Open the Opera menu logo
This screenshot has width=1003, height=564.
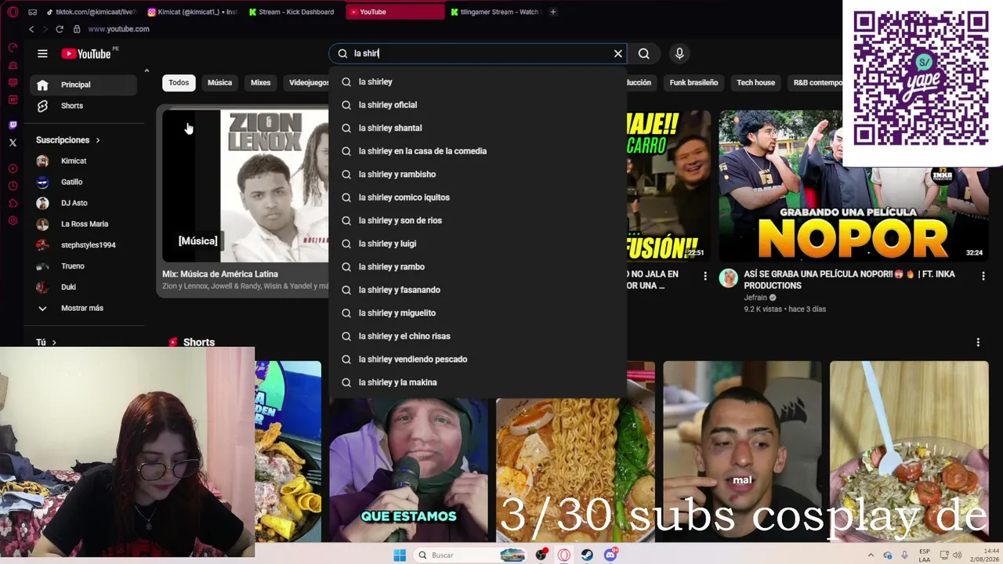pyautogui.click(x=13, y=12)
